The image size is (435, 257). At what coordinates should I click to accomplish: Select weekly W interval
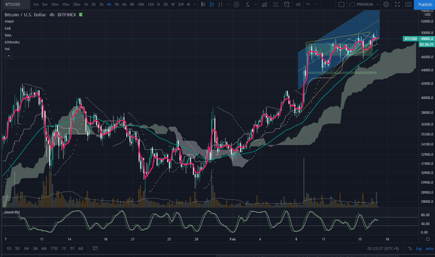tap(173, 5)
